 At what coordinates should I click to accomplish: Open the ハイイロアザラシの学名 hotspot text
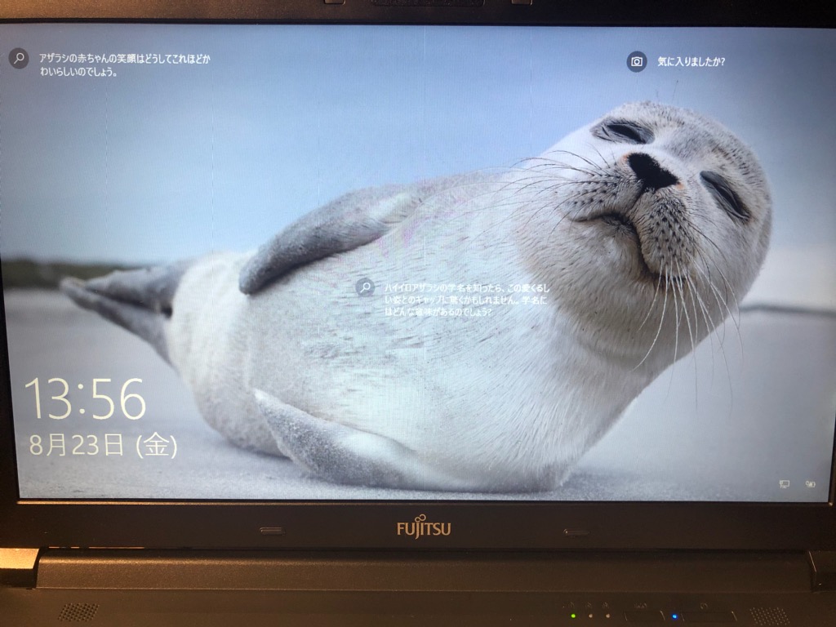[466, 300]
